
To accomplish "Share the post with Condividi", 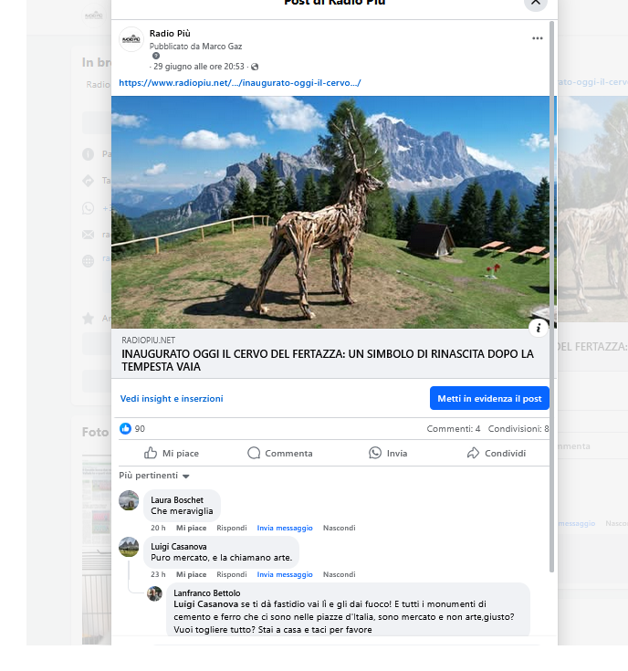I will [x=497, y=453].
